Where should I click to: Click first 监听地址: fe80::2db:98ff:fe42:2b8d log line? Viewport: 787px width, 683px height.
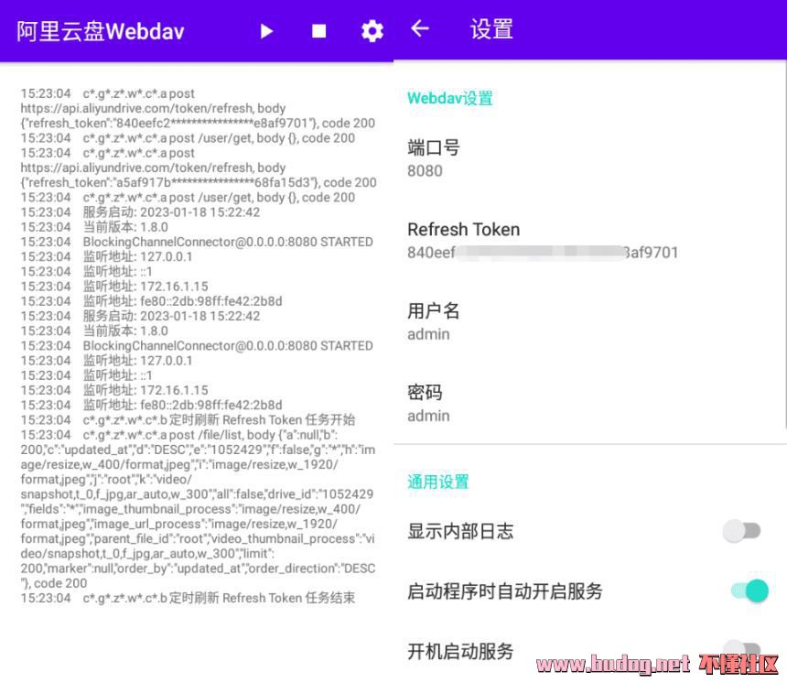pyautogui.click(x=151, y=301)
